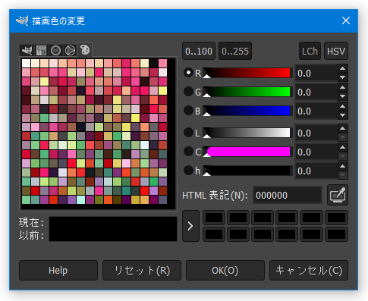Select the Palette selector tab

(85, 50)
